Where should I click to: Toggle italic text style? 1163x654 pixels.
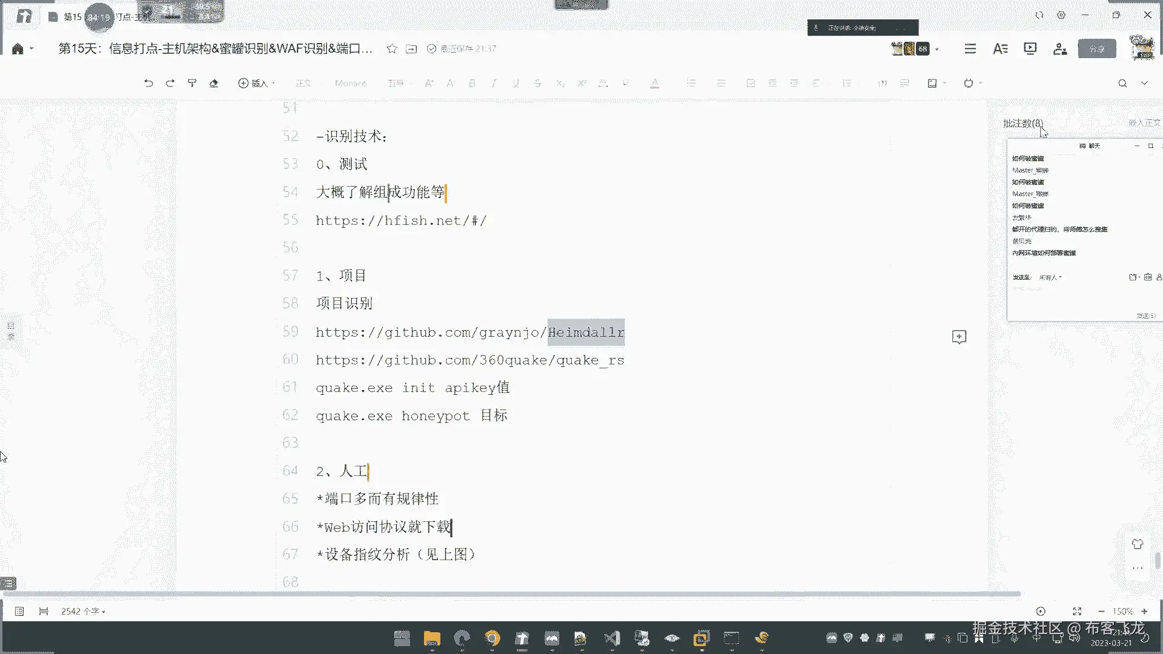494,84
